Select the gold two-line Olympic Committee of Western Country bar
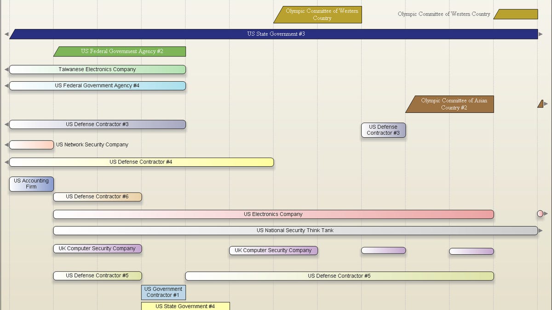 pos(319,15)
